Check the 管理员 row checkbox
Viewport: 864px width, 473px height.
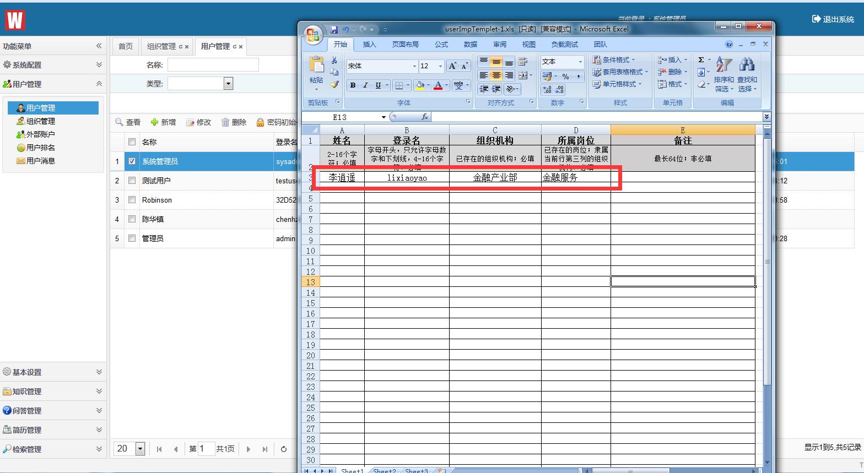click(132, 238)
